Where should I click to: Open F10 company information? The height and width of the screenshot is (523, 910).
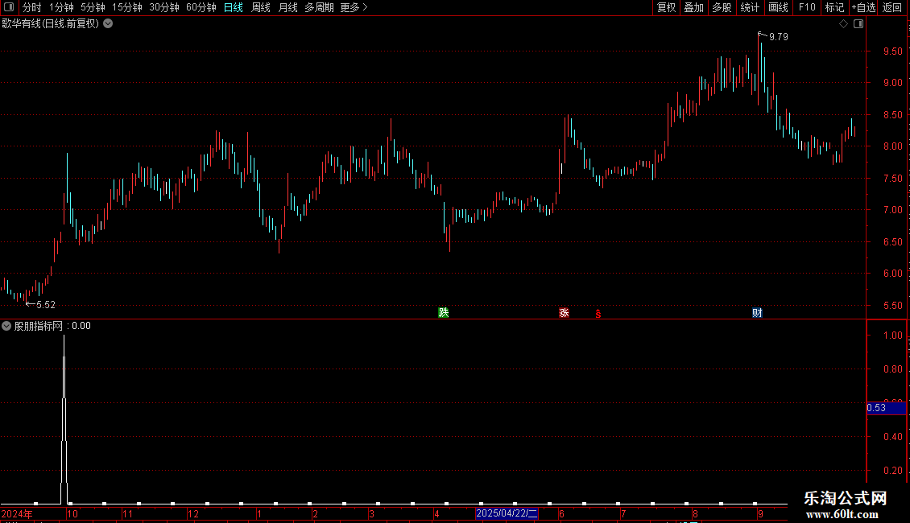click(807, 7)
